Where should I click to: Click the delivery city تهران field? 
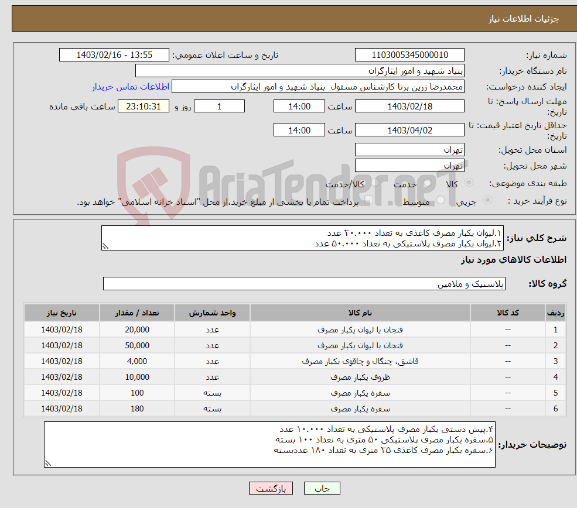coord(409,166)
